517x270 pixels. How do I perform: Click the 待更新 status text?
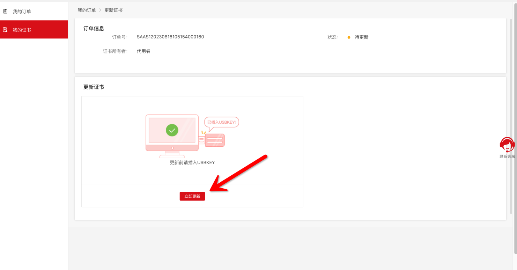[x=361, y=37]
